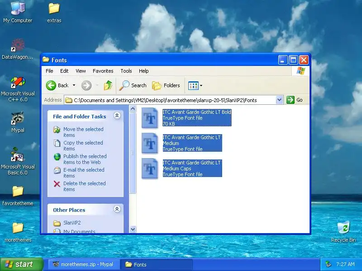This screenshot has height=271, width=362.
Task: Maximize the Fonts window
Action: click(x=293, y=60)
